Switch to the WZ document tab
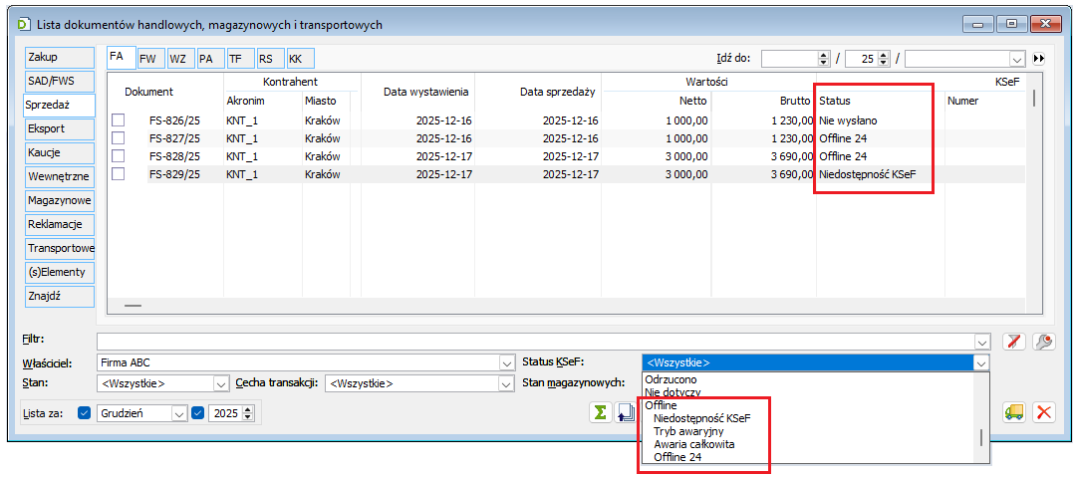The image size is (1076, 477). 179,59
